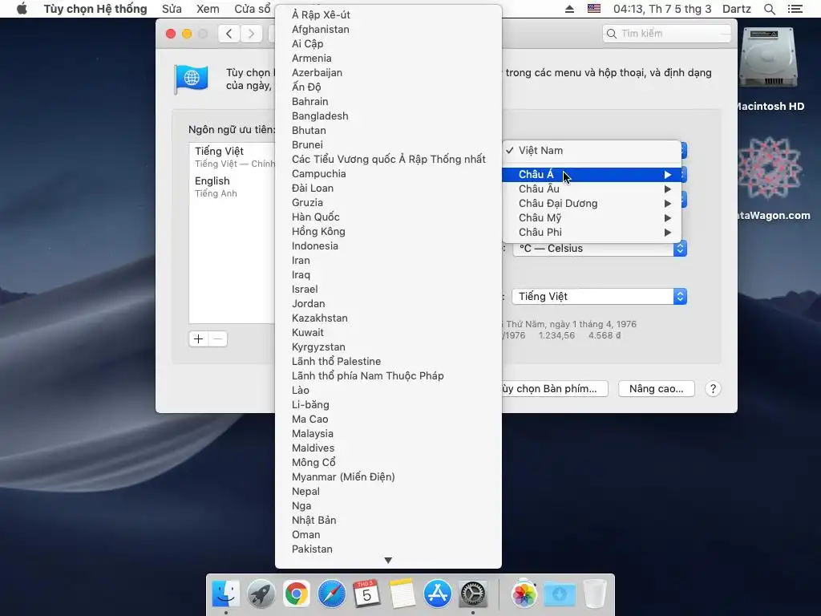Choose Ả Rập Xê-út in country list
821x616 pixels.
point(388,14)
